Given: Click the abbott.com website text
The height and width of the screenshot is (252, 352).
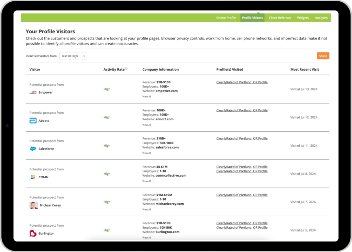Looking at the screenshot, I should 165,119.
